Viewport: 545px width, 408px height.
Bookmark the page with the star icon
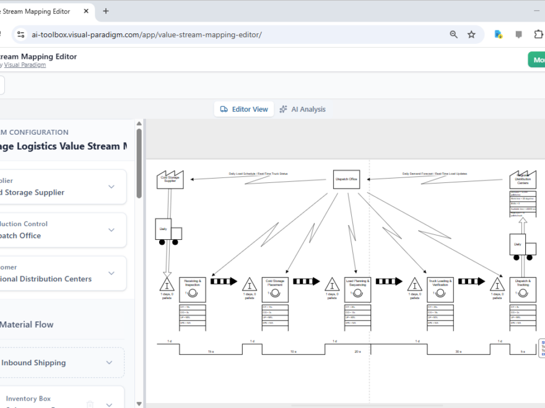pos(473,35)
